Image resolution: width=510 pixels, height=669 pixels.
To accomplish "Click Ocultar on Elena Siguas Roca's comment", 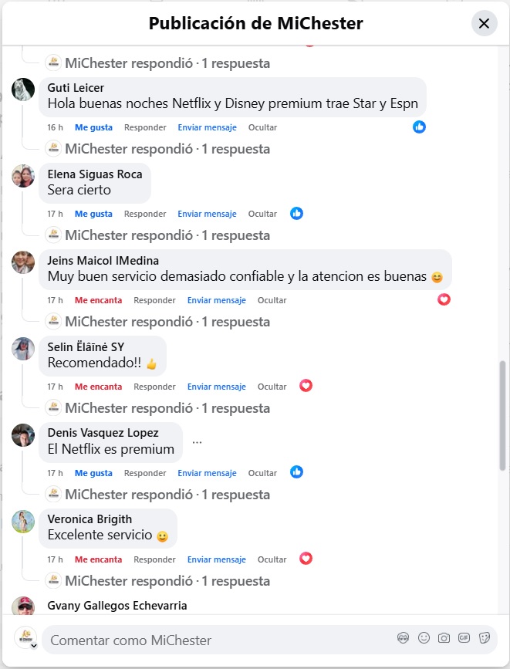I will pyautogui.click(x=262, y=214).
